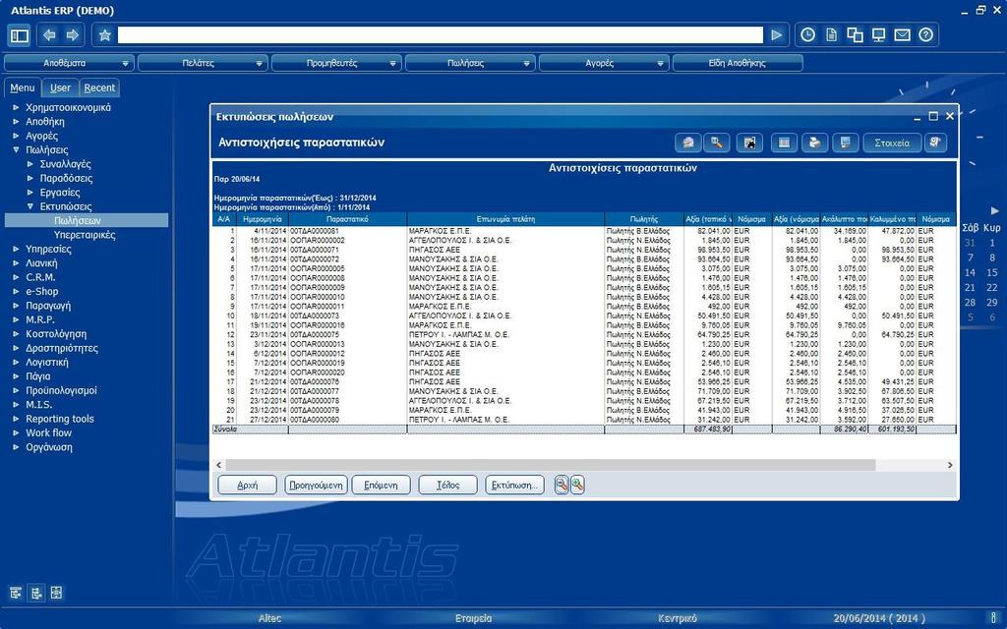Open the Πωλήσεις toolbar dropdown
Screen dimensions: 1007x629
470,63
